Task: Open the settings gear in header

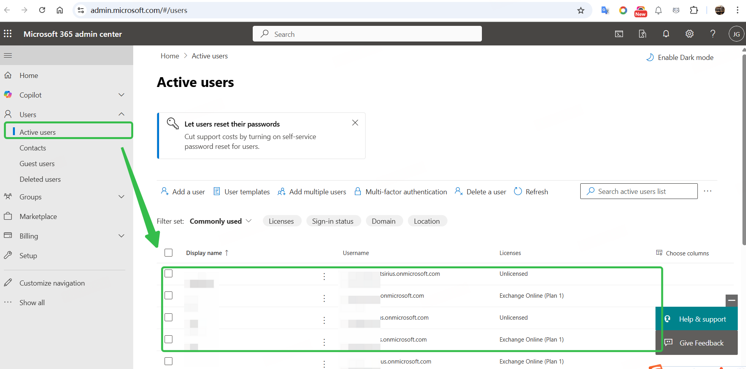Action: (x=689, y=34)
